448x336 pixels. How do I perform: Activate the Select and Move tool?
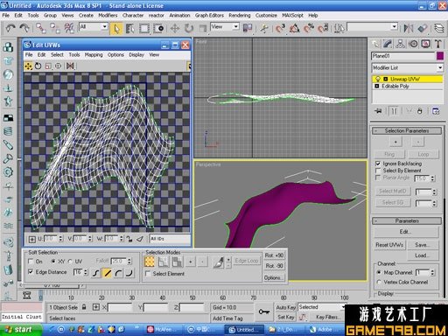pyautogui.click(x=175, y=28)
